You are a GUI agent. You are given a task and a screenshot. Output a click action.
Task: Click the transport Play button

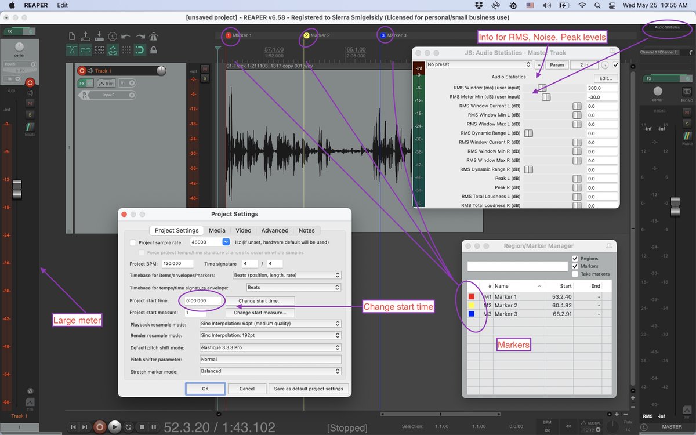click(115, 427)
